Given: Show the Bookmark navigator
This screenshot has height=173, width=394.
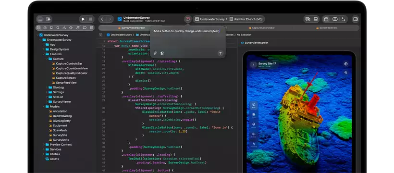Looking at the screenshot, I should tap(51, 28).
